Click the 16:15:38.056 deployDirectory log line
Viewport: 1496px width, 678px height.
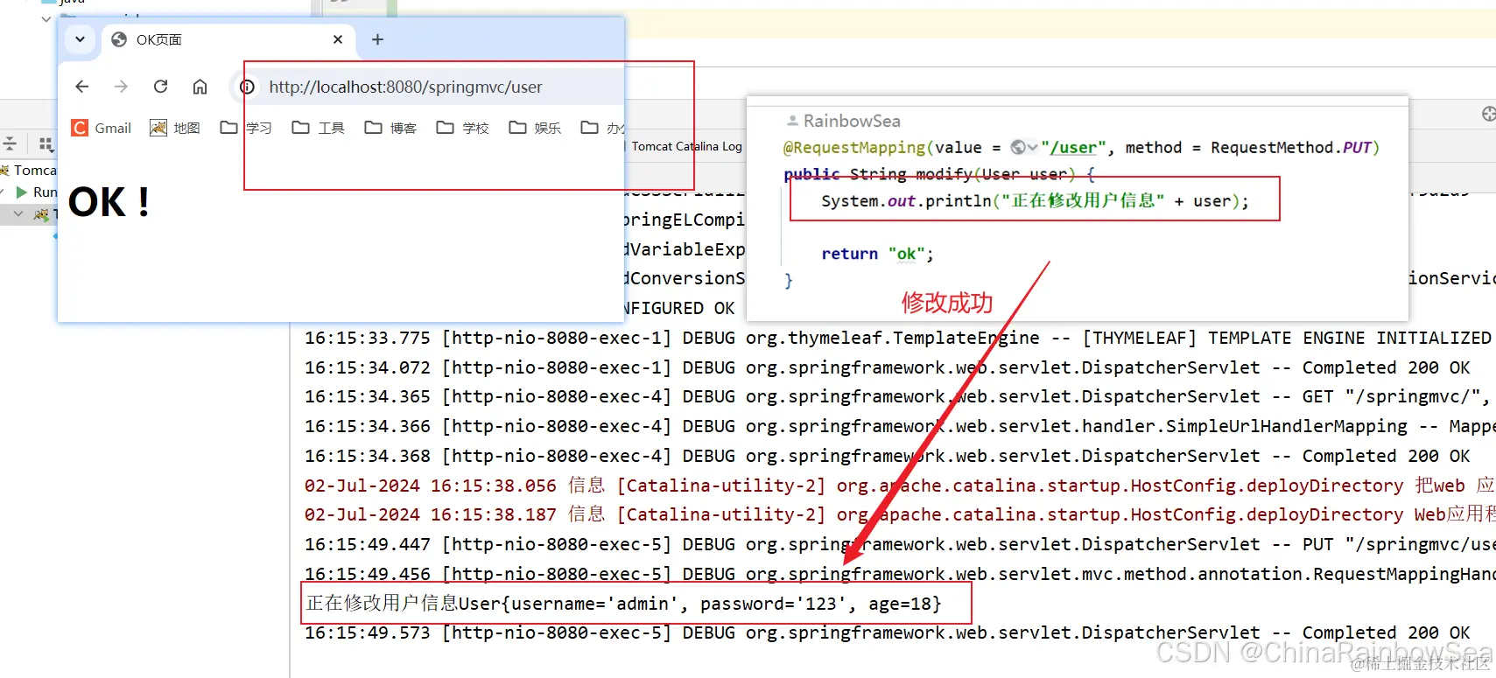tap(900, 486)
